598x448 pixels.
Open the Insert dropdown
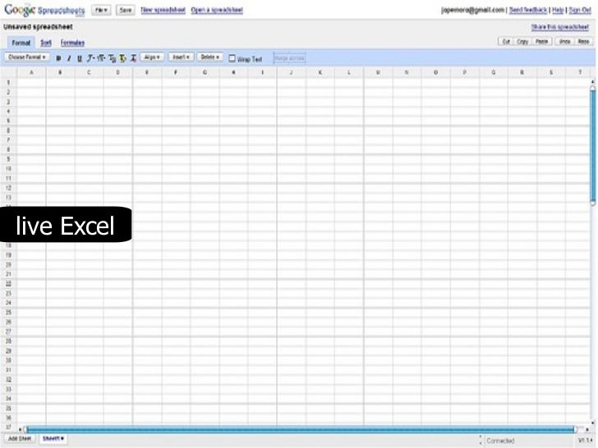coord(181,57)
